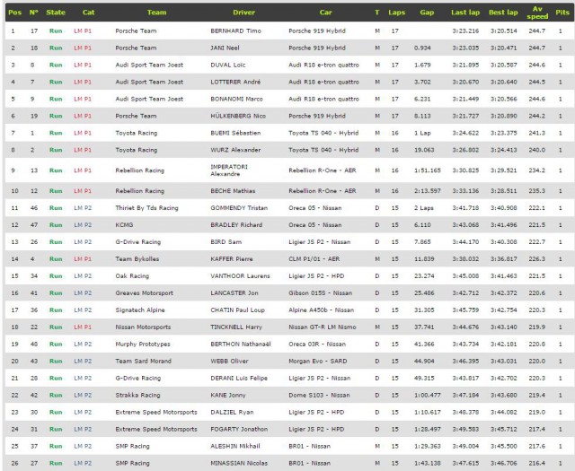Image resolution: width=575 pixels, height=471 pixels.
Task: Select driver BIRD Sam
Action: tap(226, 242)
